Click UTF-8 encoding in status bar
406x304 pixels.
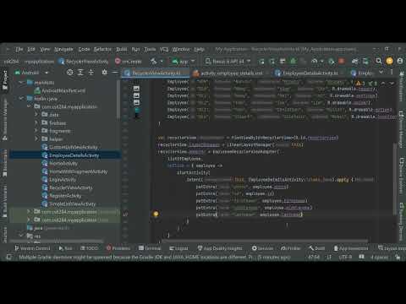click(345, 257)
